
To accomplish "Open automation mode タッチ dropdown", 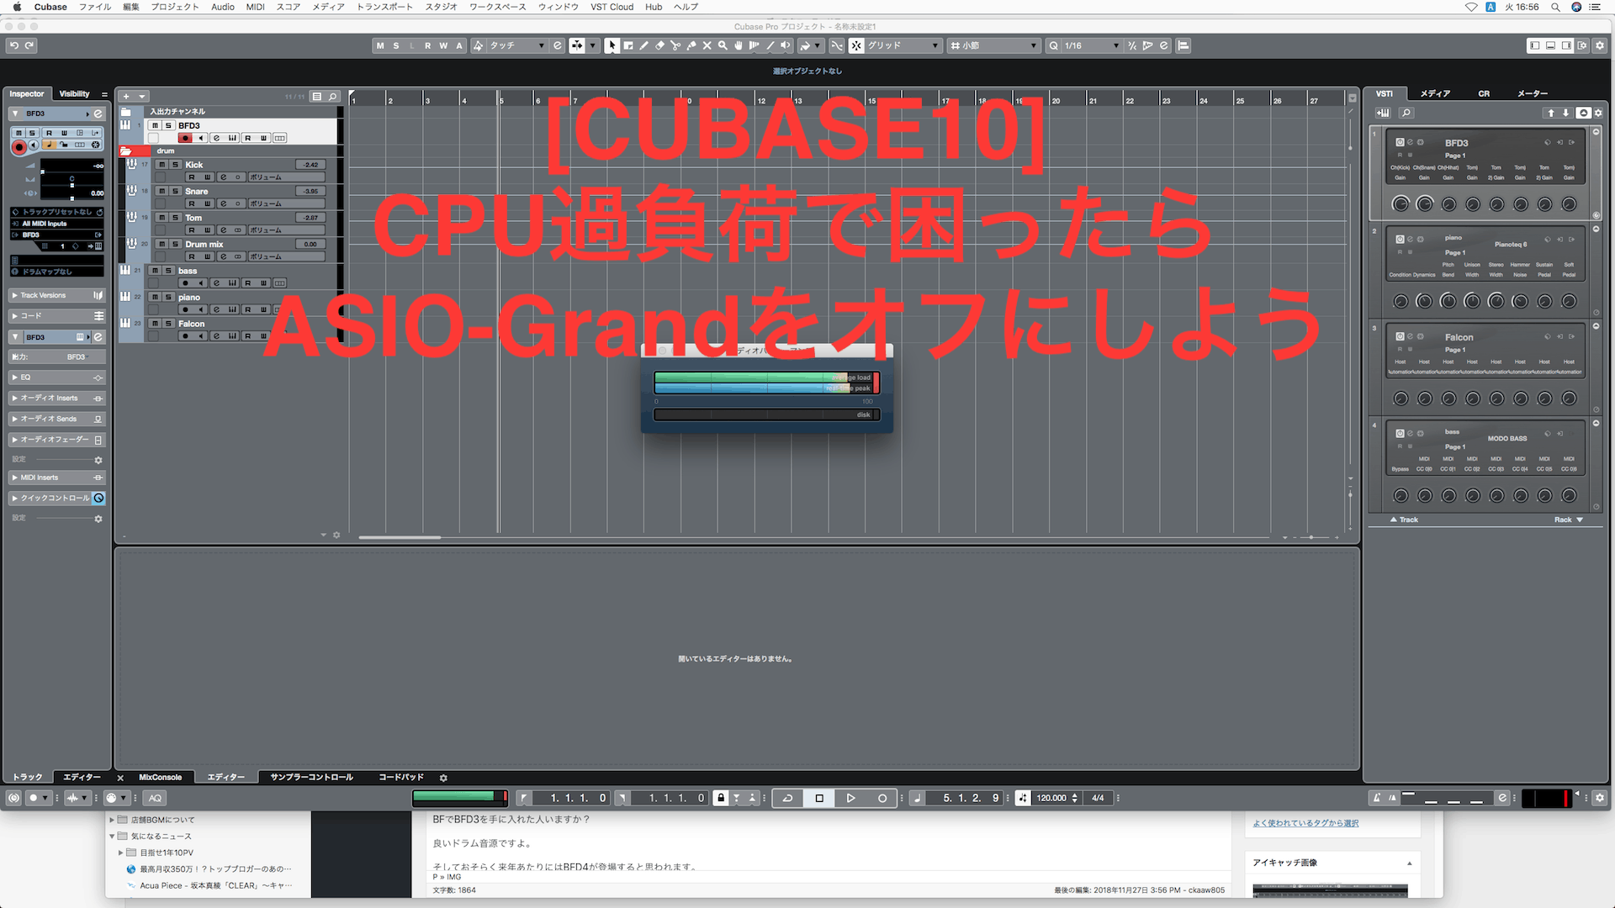I will click(x=516, y=45).
